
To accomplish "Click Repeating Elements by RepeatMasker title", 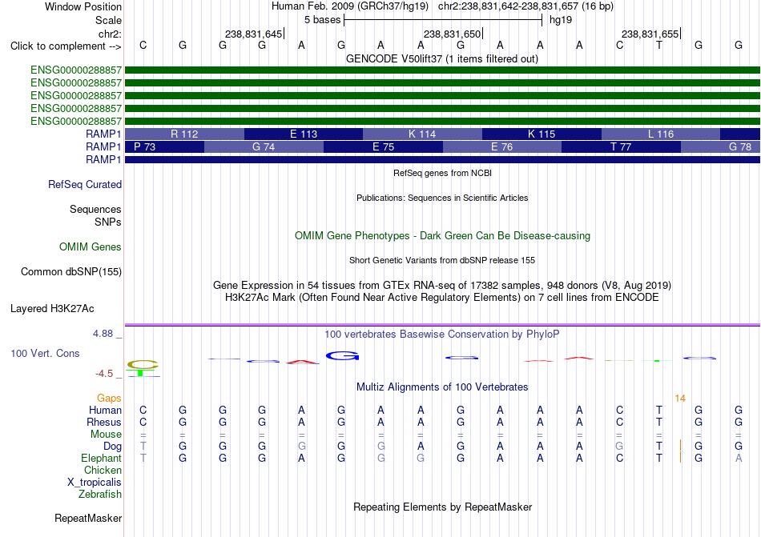I will (442, 507).
